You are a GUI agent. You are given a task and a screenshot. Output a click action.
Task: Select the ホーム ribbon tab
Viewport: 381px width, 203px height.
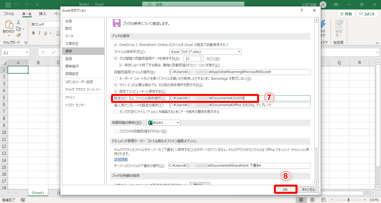27,14
